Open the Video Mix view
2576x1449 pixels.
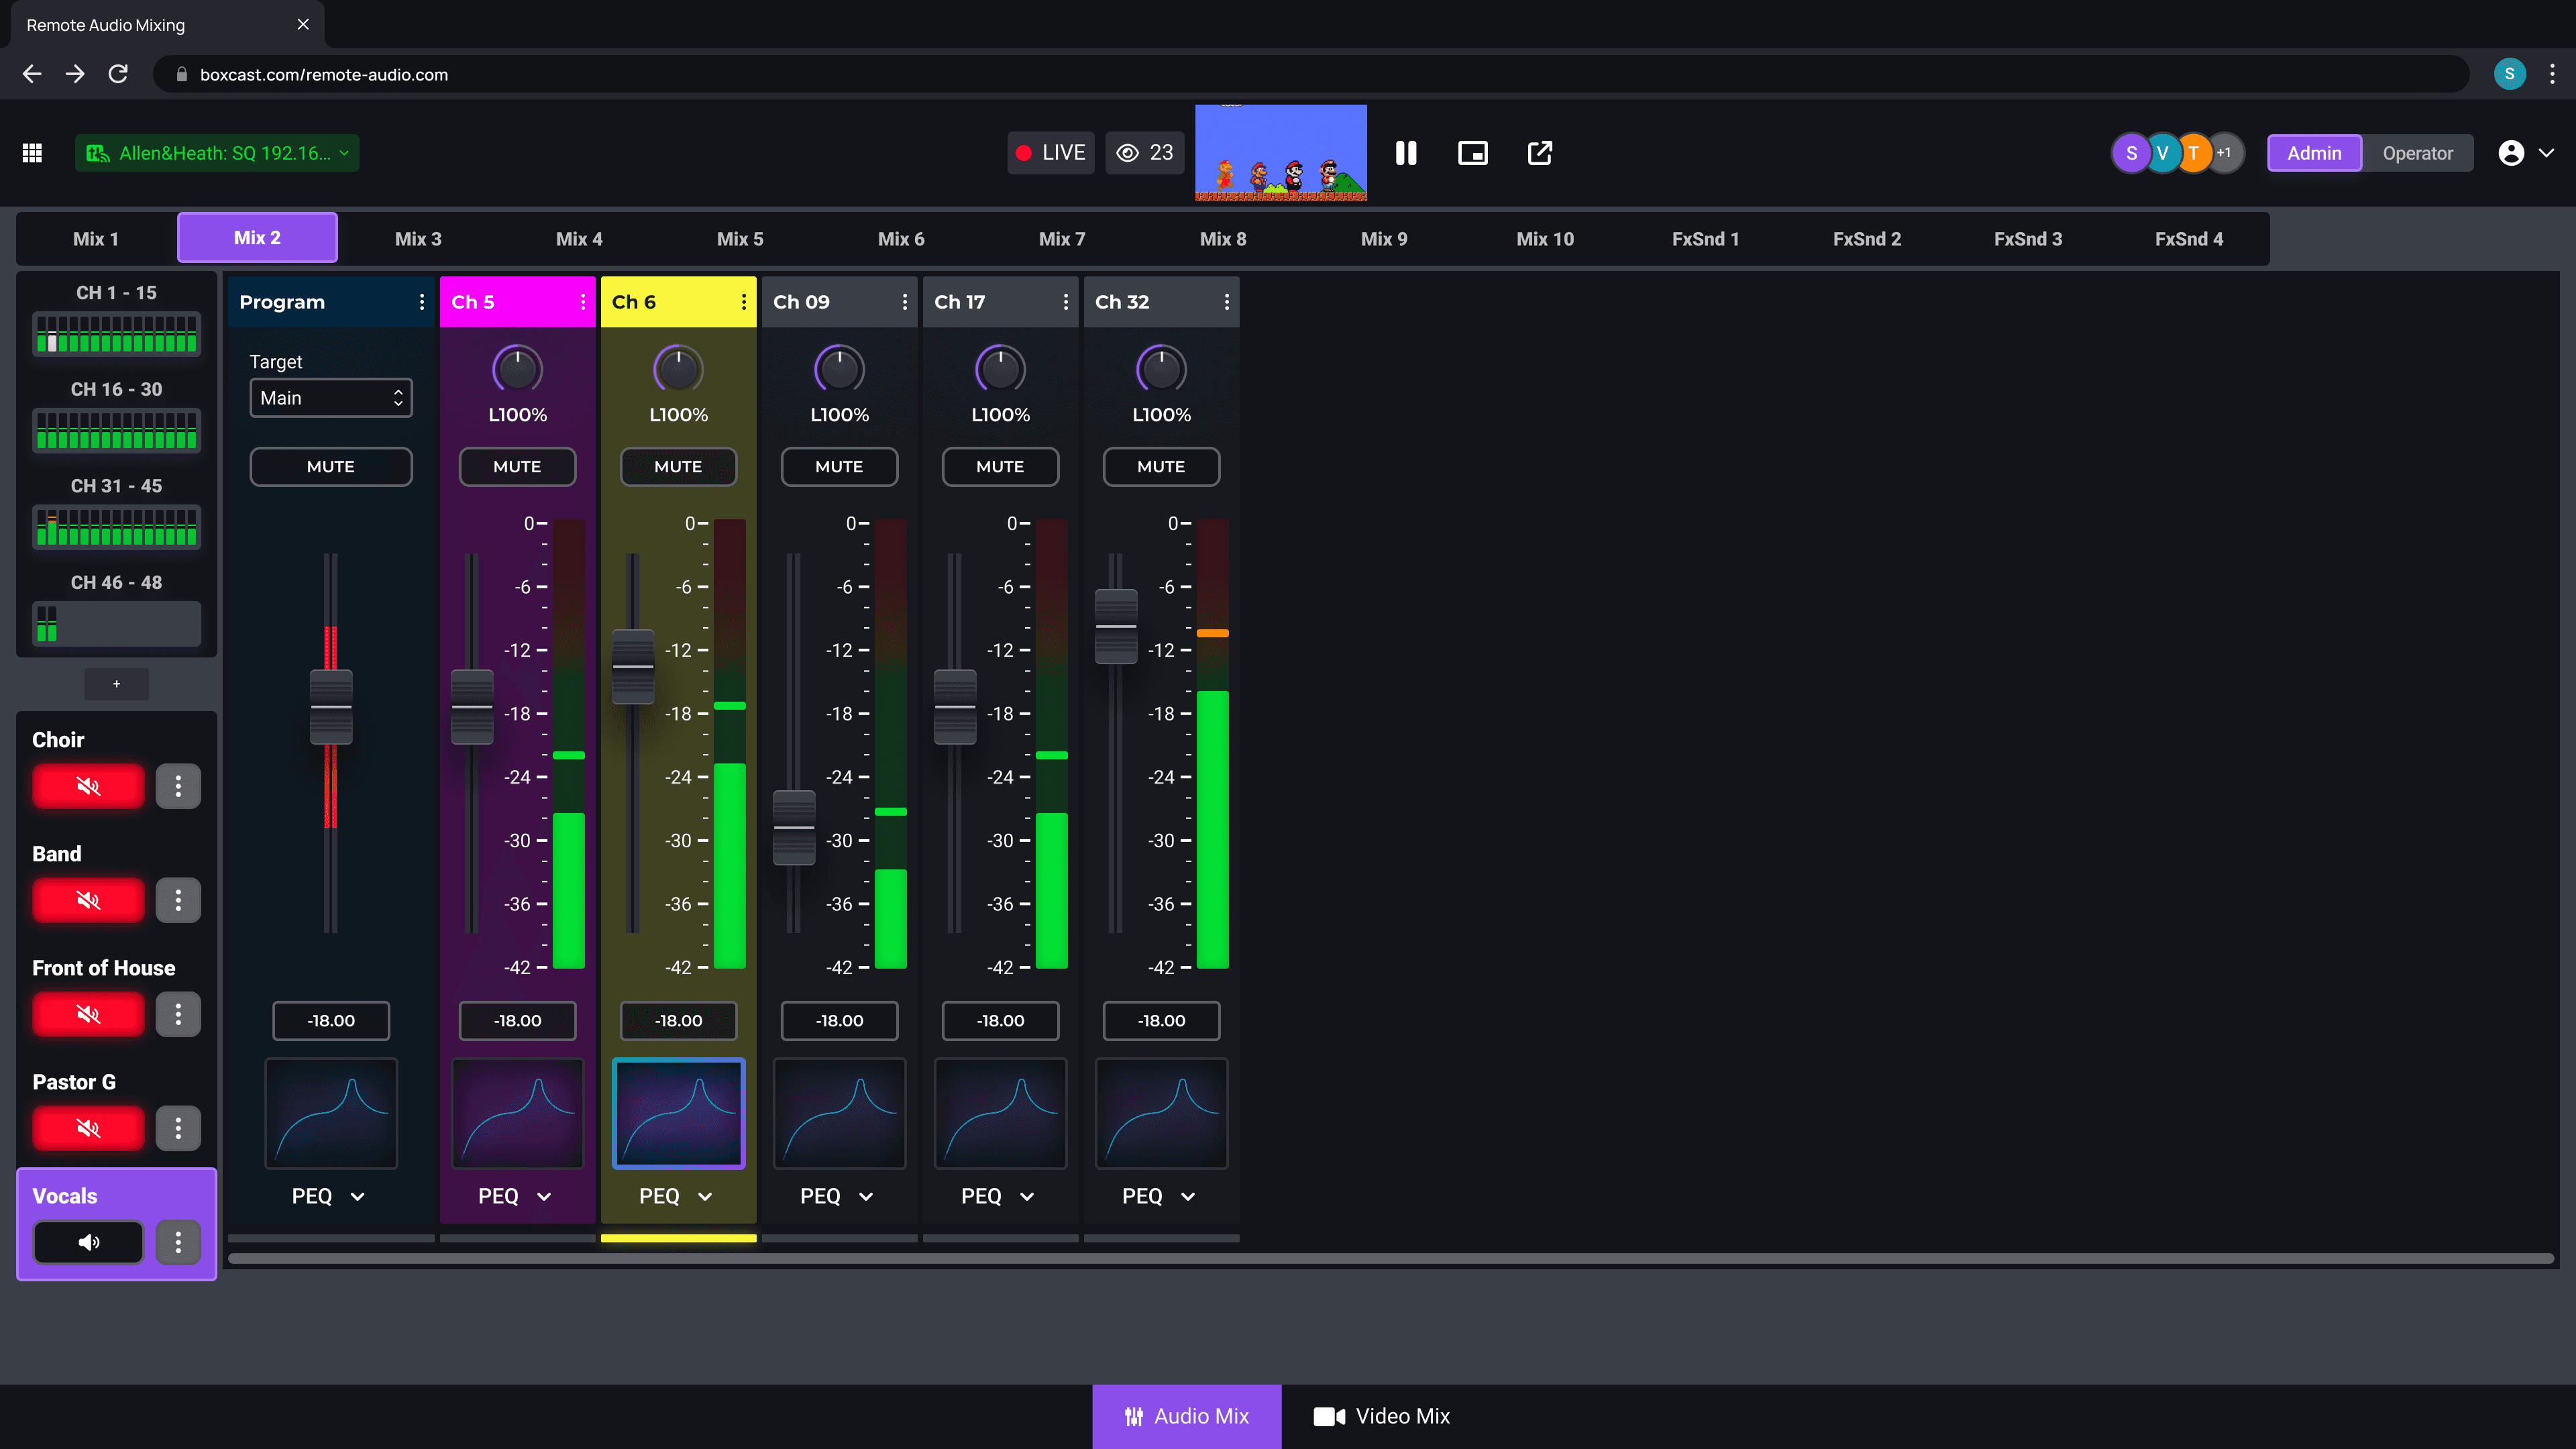[1382, 1416]
